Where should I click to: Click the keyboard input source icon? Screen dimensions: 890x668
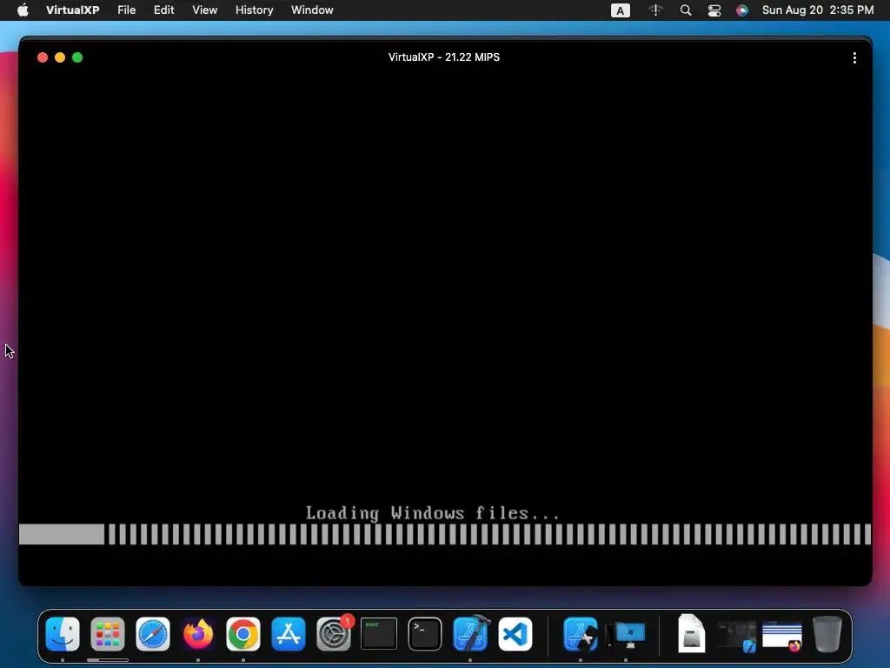coord(621,10)
